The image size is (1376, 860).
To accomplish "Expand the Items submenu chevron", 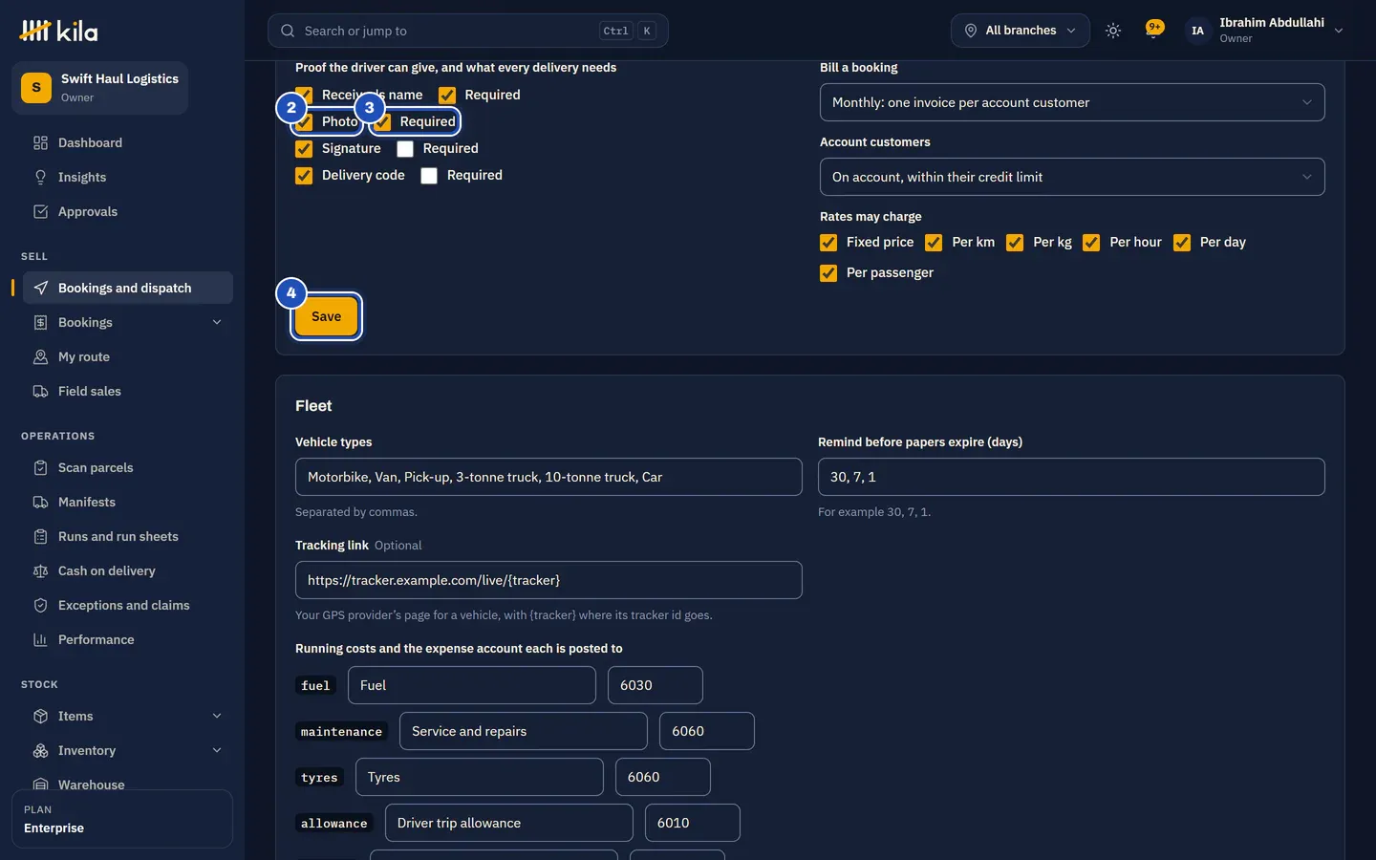I will click(x=217, y=716).
